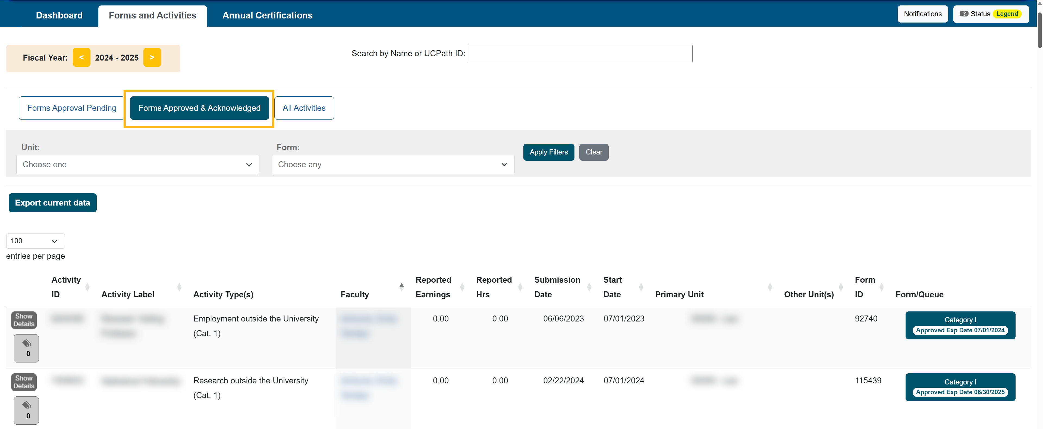This screenshot has width=1043, height=429.
Task: Go to previous fiscal year arrow
Action: pos(81,58)
